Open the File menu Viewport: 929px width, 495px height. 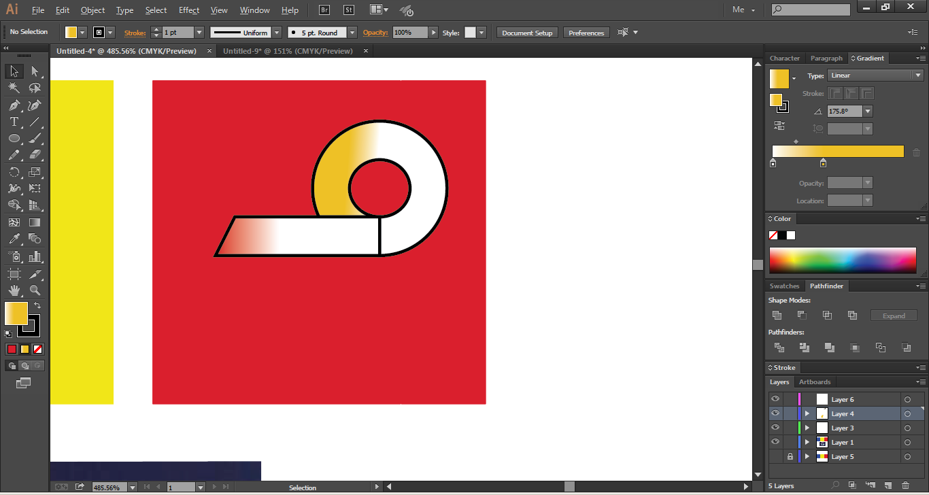(38, 10)
